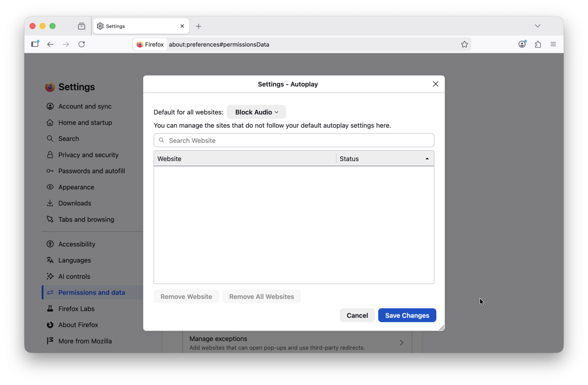The image size is (588, 385).
Task: Go to Search settings category
Action: pos(69,139)
